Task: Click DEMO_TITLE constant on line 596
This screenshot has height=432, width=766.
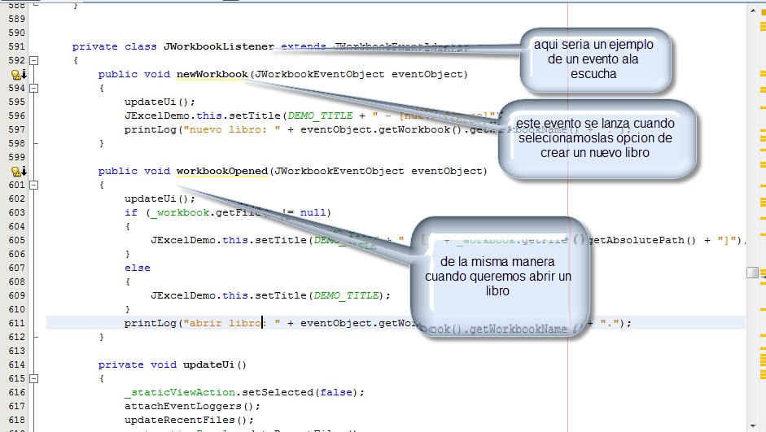Action: [320, 116]
